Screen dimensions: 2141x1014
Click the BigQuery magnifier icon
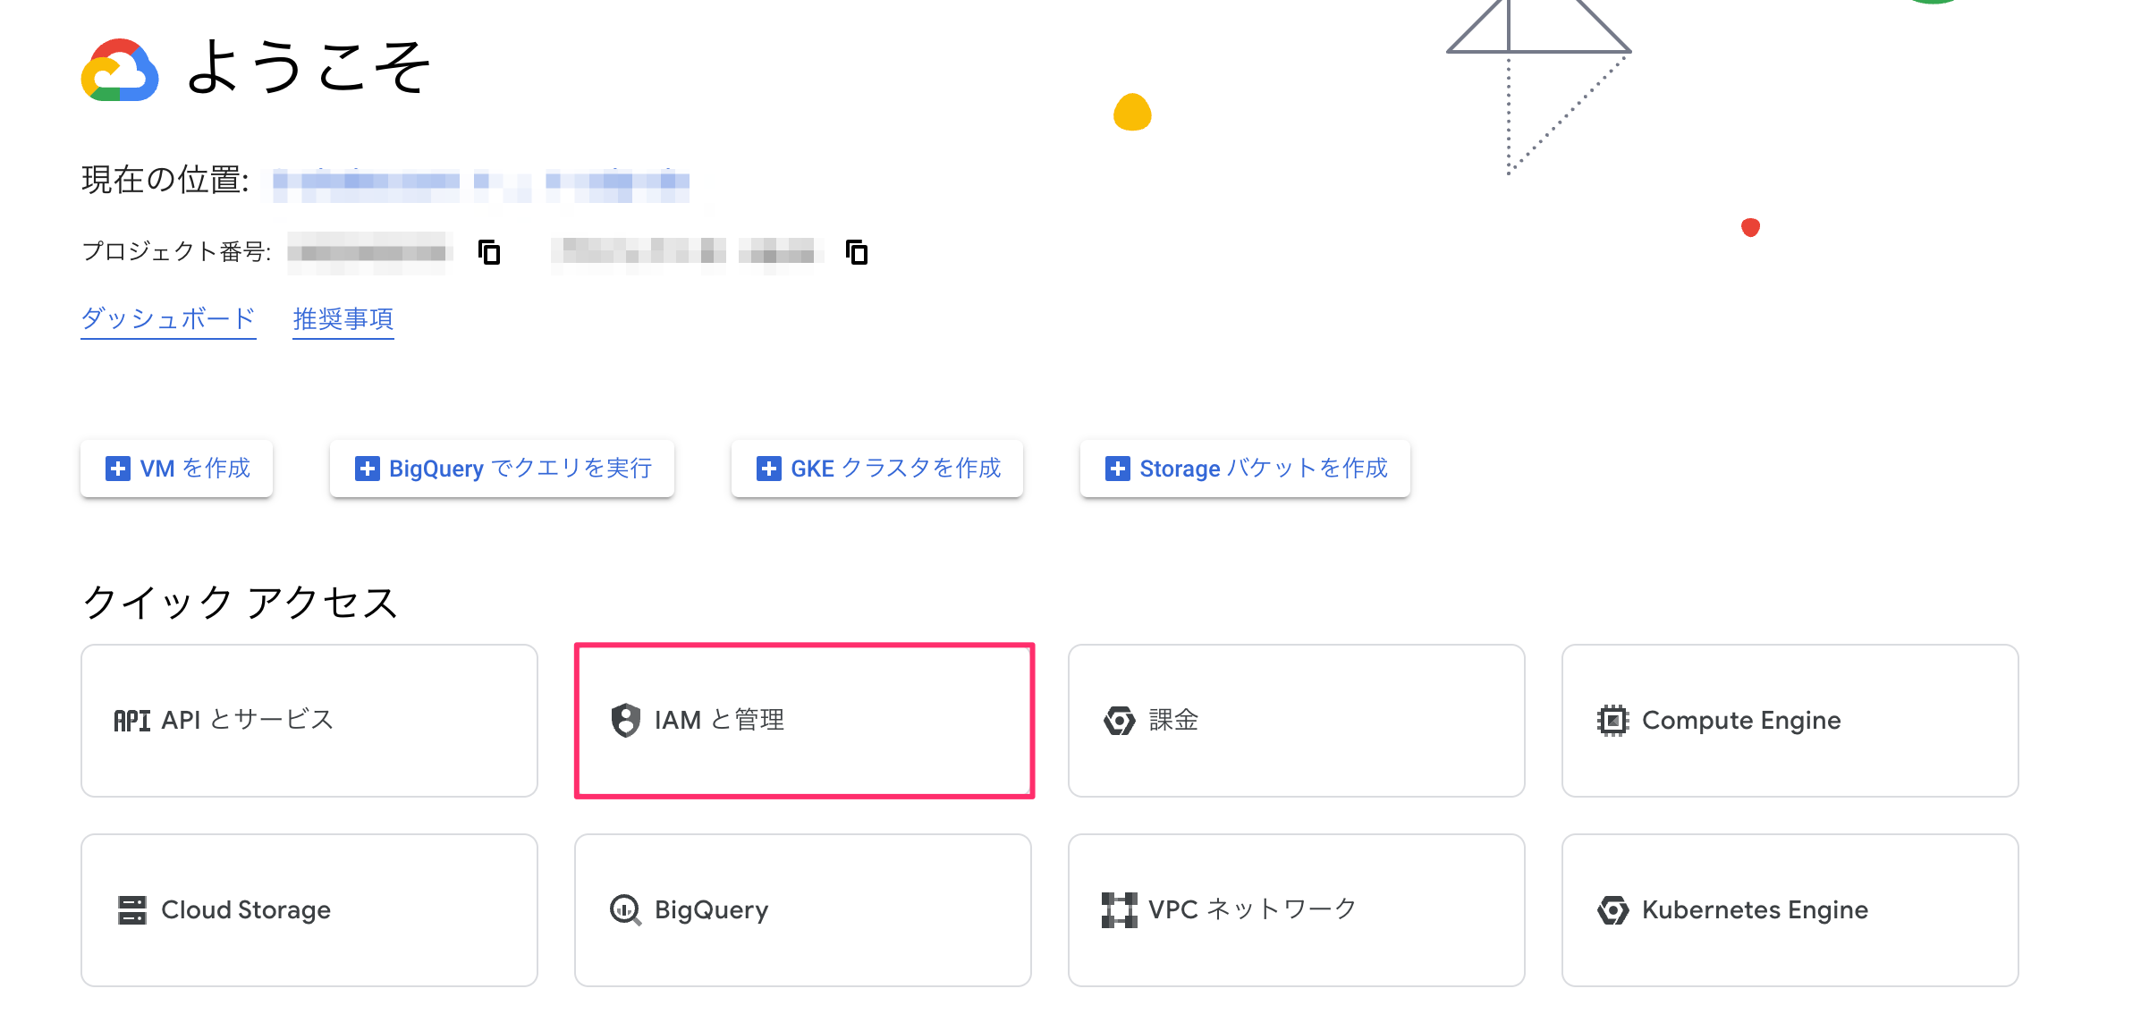tap(625, 910)
